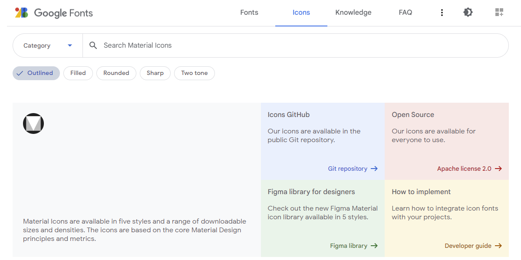Viewport: 521px width, 260px height.
Task: Select the Filled style chip
Action: click(78, 73)
